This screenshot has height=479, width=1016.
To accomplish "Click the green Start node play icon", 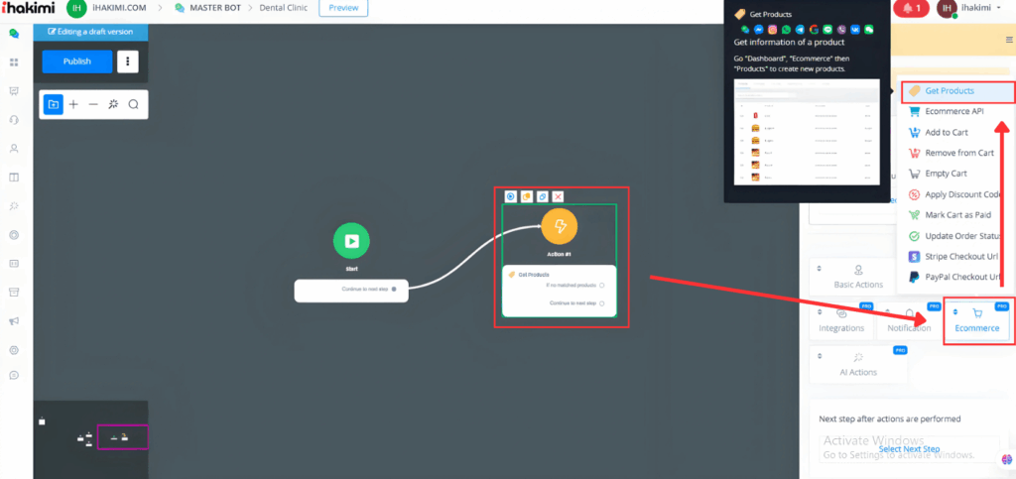I will [x=350, y=240].
